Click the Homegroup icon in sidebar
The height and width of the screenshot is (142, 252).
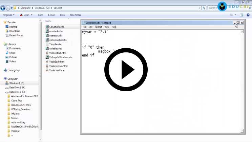point(5,70)
